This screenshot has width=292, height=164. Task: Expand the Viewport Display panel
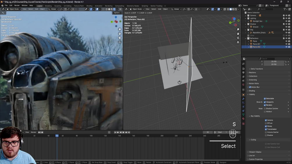pyautogui.click(x=255, y=152)
